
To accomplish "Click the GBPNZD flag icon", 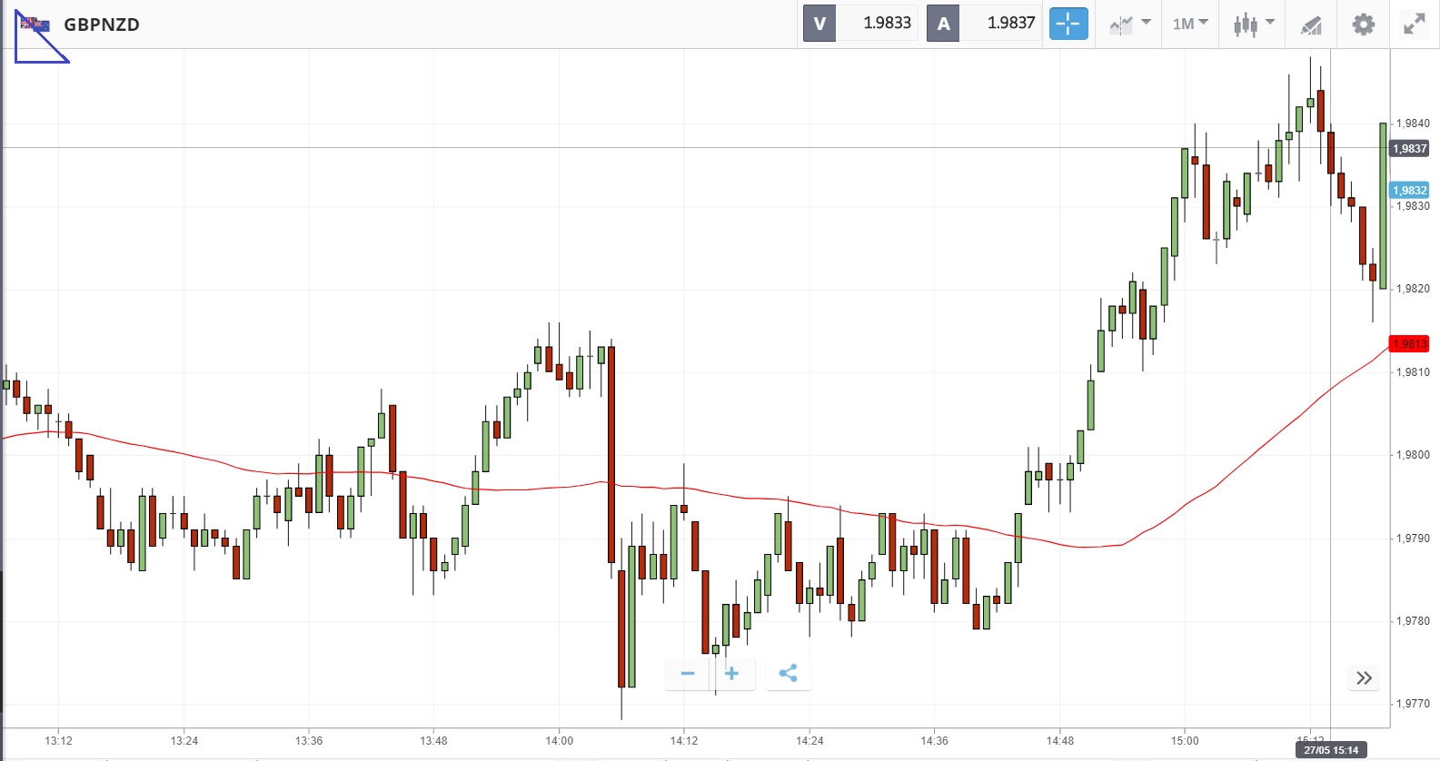I will click(x=35, y=25).
